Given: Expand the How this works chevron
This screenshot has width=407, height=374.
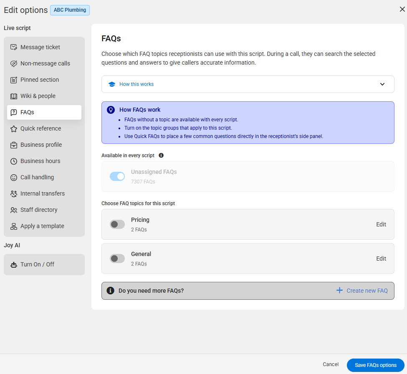Looking at the screenshot, I should click(382, 84).
